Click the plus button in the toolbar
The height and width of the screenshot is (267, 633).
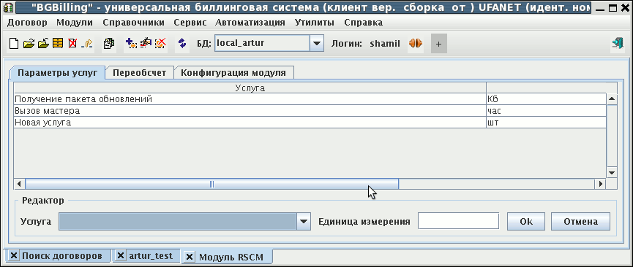click(x=439, y=44)
